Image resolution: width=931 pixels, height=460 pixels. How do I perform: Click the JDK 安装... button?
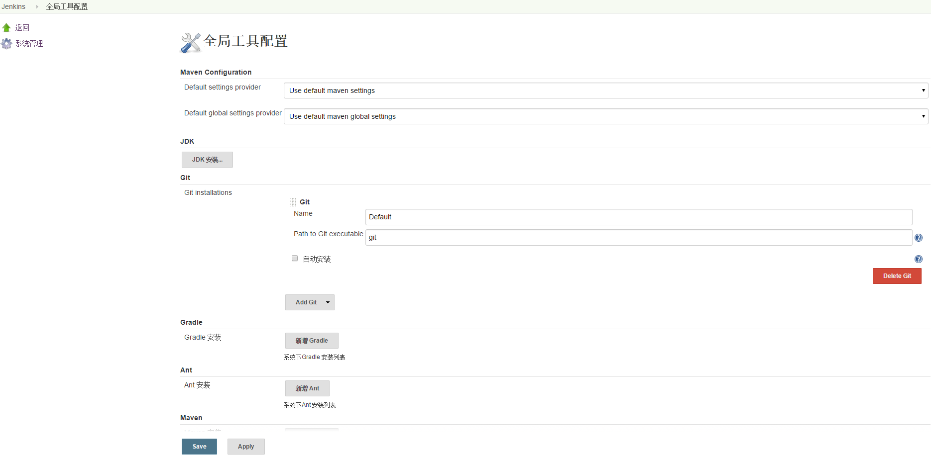(x=207, y=160)
